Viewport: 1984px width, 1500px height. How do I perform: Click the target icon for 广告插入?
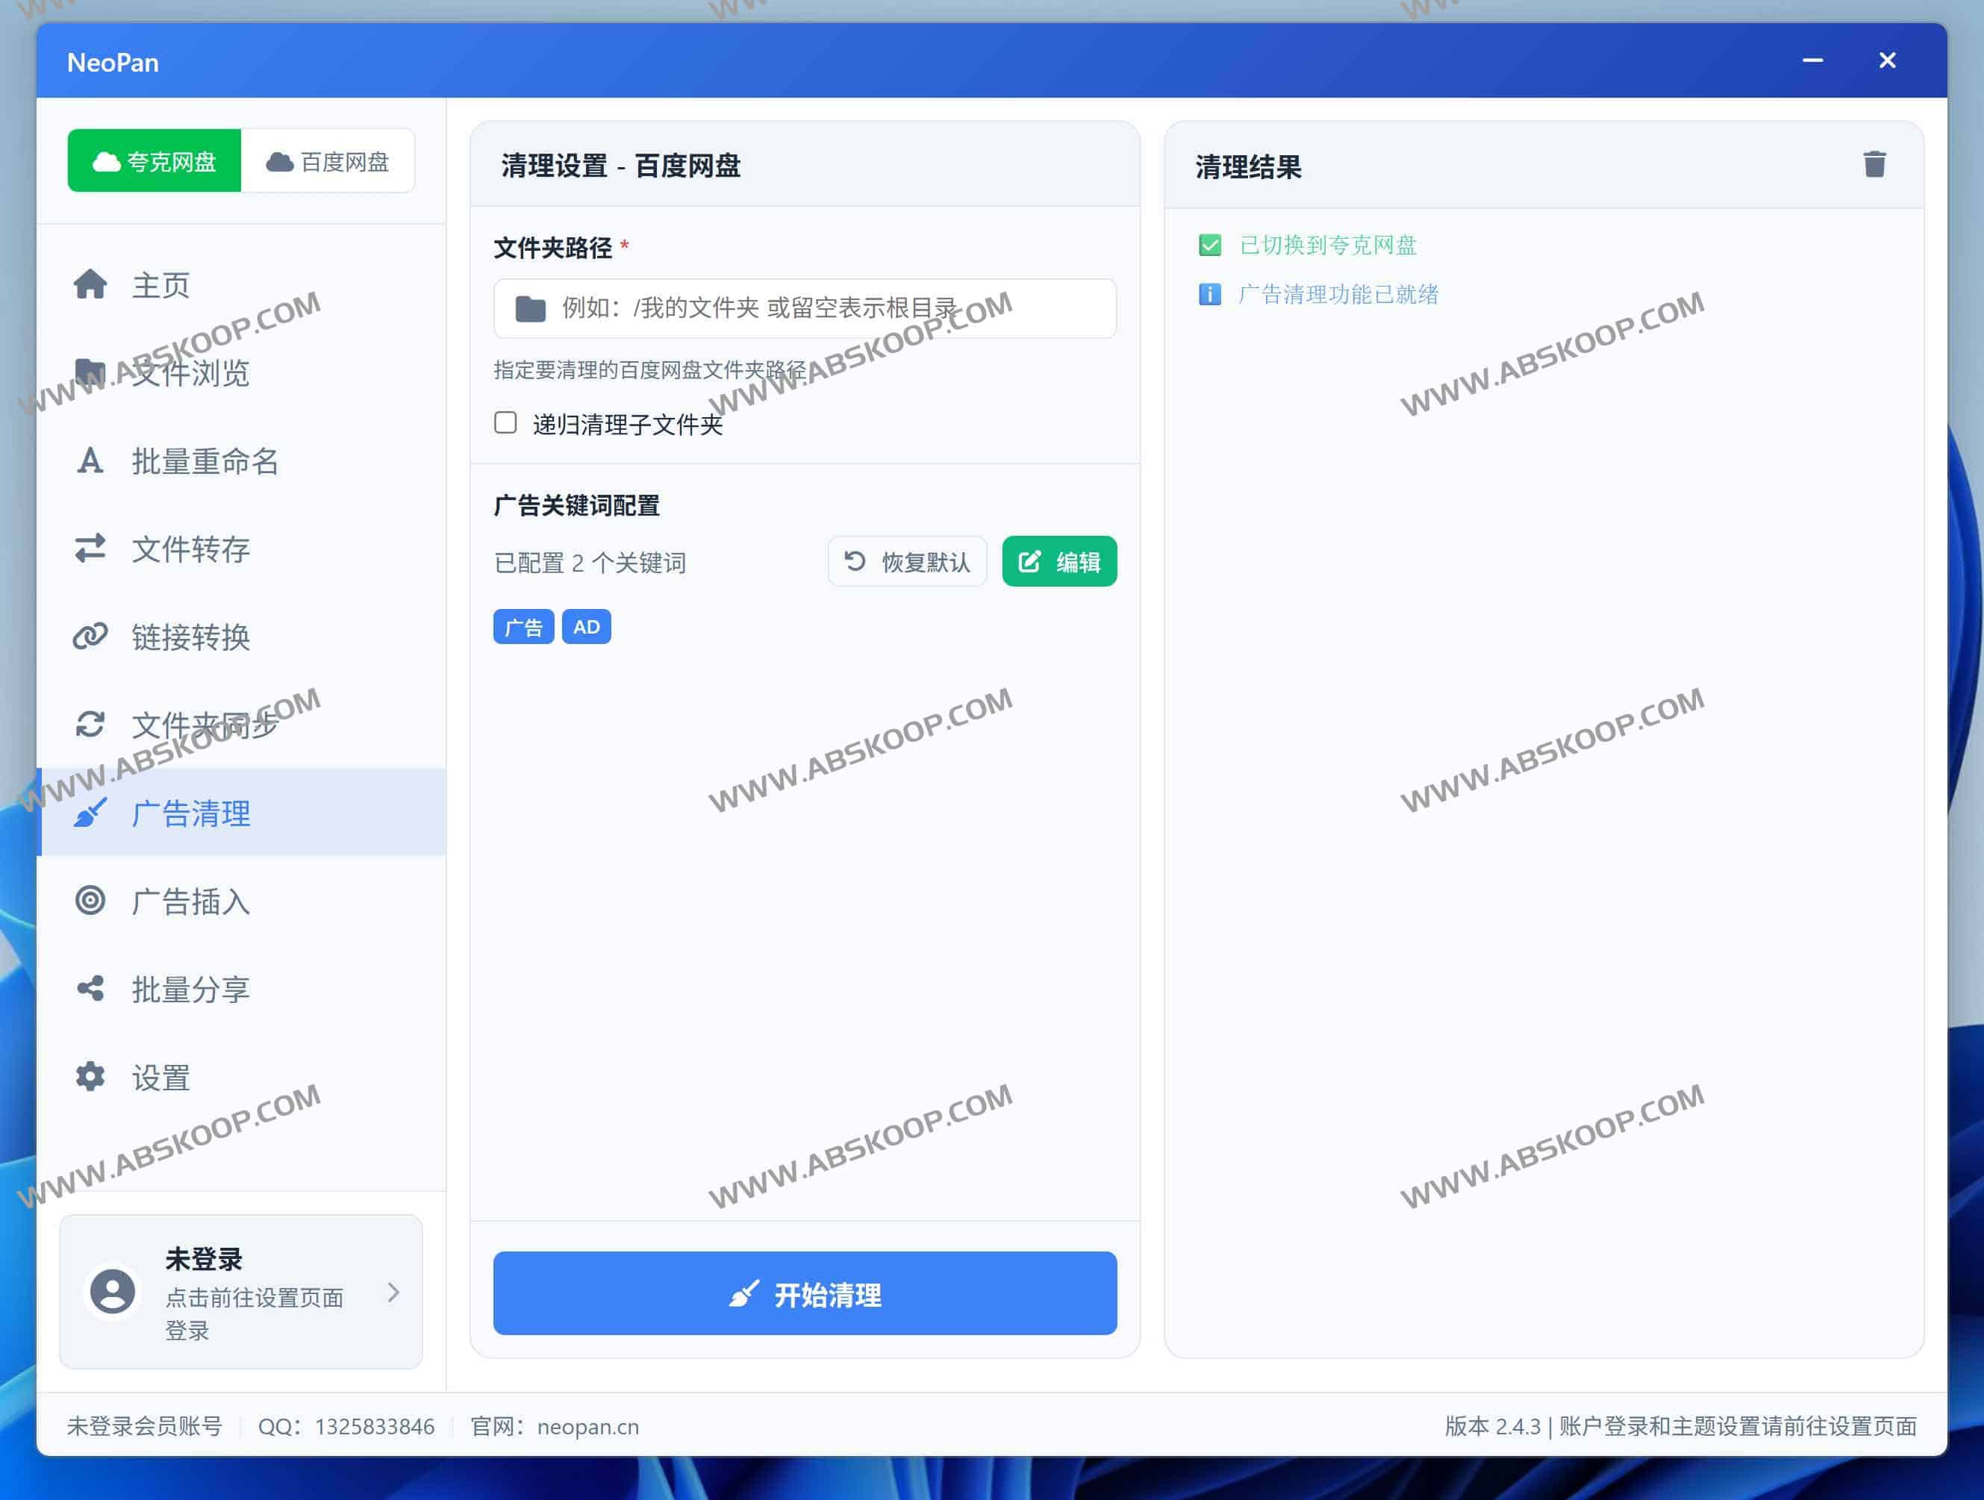click(90, 900)
